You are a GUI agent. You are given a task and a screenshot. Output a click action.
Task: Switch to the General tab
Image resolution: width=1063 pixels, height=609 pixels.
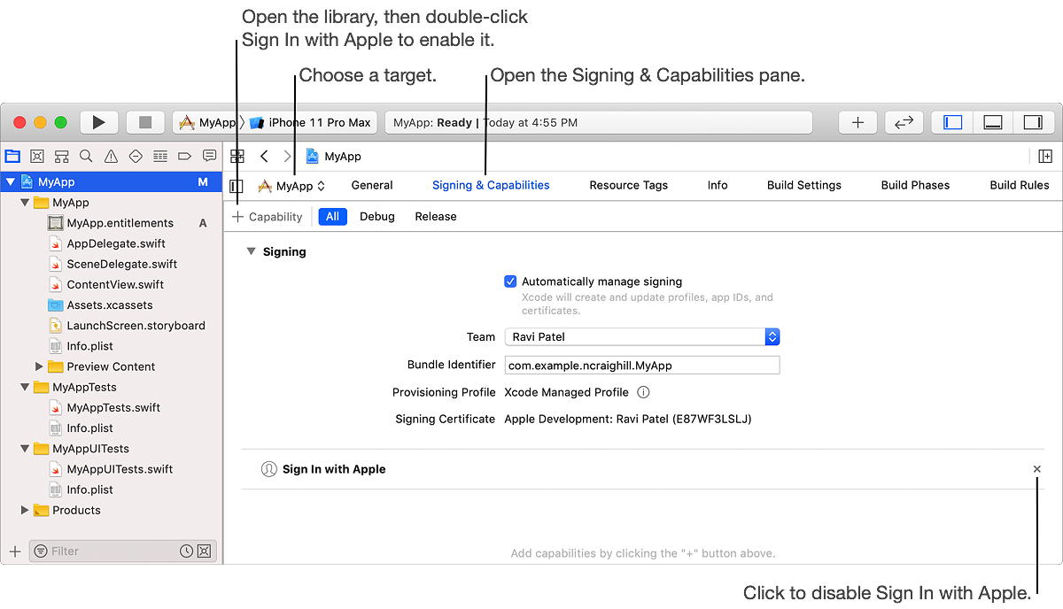click(x=372, y=185)
